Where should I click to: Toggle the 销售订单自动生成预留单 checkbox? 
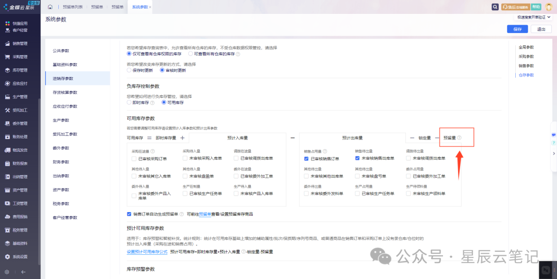(x=129, y=214)
